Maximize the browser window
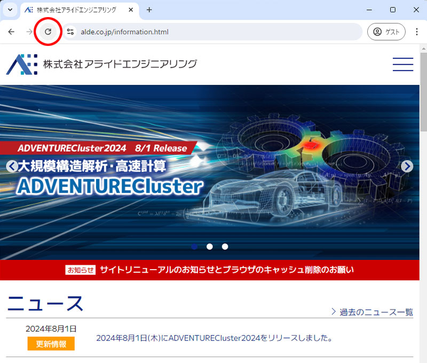The height and width of the screenshot is (363, 427). 393,10
